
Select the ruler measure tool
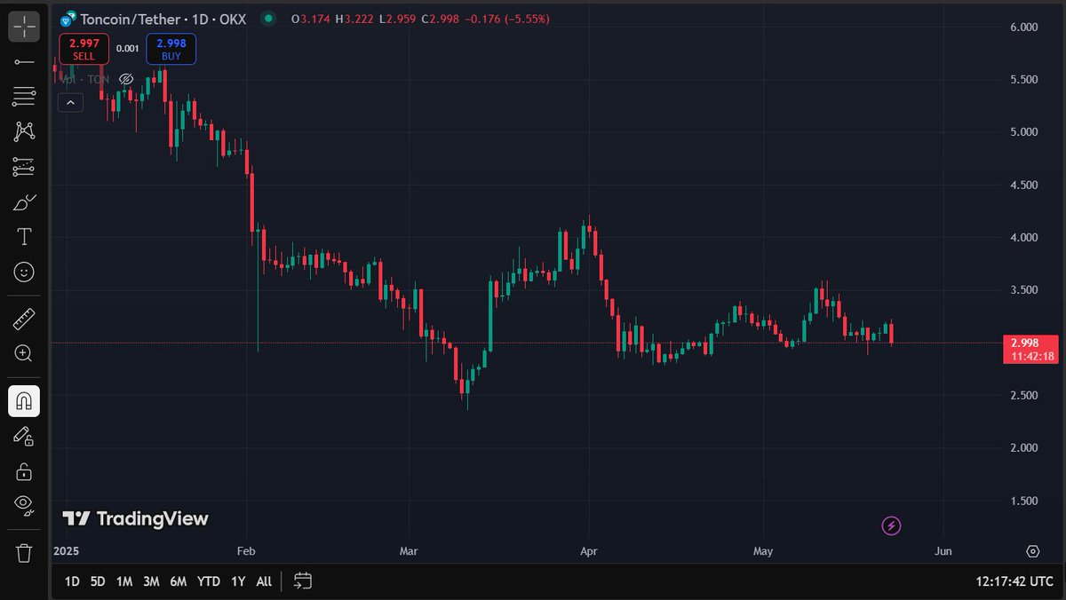point(24,318)
